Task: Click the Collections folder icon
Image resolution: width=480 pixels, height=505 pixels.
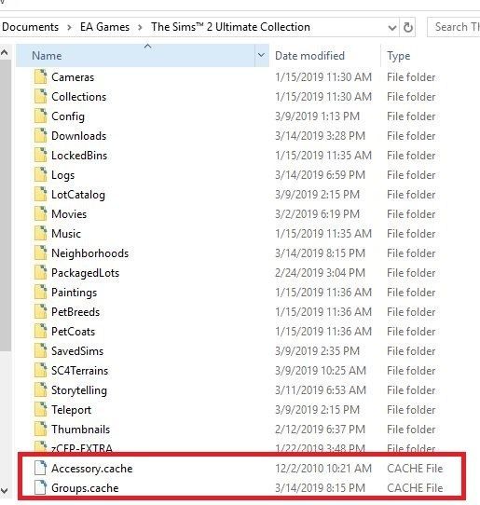Action: (40, 97)
